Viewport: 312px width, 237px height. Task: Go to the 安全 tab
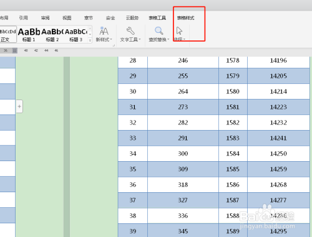pos(110,18)
